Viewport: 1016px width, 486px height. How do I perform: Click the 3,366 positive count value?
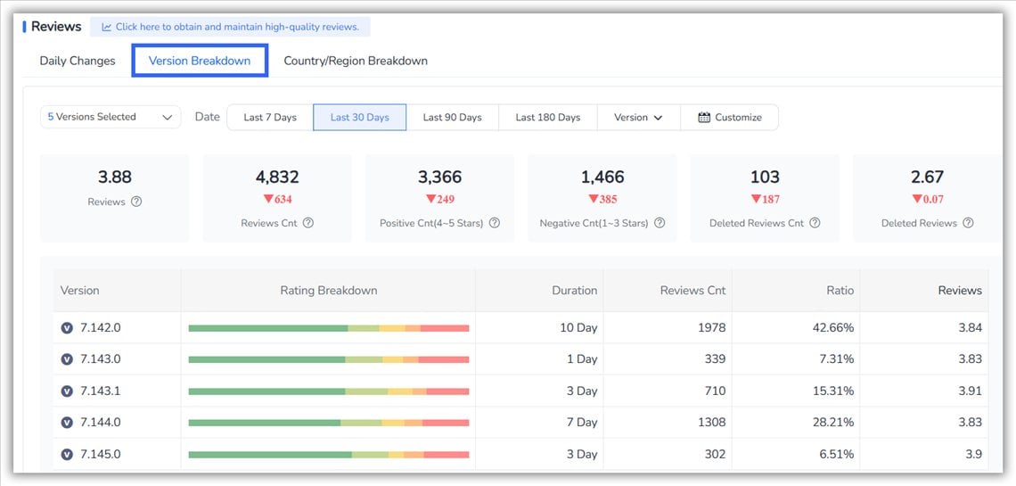click(x=439, y=177)
